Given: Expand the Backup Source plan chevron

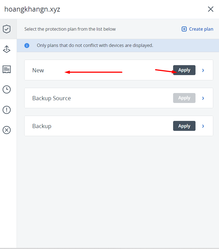Looking at the screenshot, I should tap(203, 98).
